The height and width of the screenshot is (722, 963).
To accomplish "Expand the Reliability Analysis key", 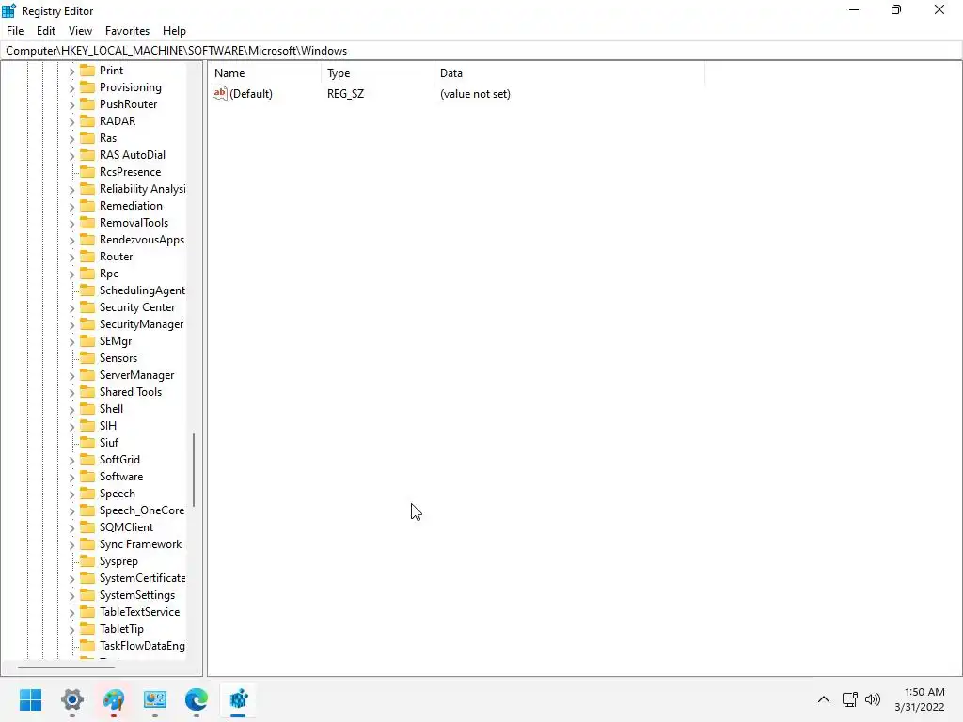I will 71,190.
